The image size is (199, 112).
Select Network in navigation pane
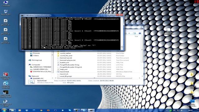pyautogui.click(x=35, y=76)
